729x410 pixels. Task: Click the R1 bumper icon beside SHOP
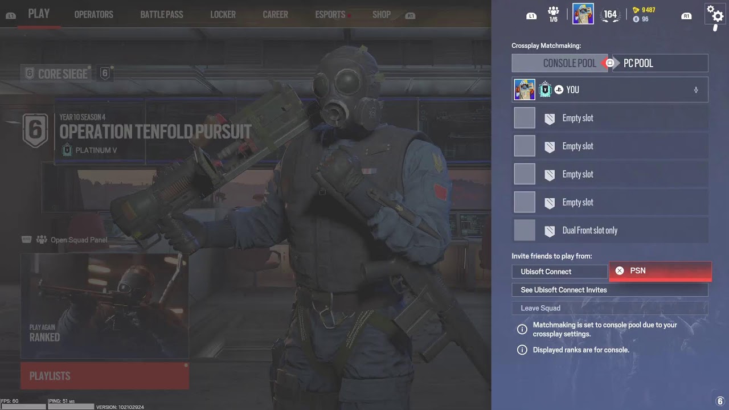click(409, 16)
